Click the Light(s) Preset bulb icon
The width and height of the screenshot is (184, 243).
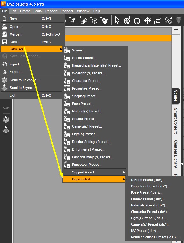point(67,134)
